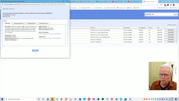The width and height of the screenshot is (179, 101).
Task: Switch to the Install Resources tab
Action: click(x=43, y=23)
